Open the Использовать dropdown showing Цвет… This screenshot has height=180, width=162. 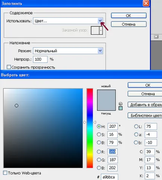pyautogui.click(x=68, y=21)
